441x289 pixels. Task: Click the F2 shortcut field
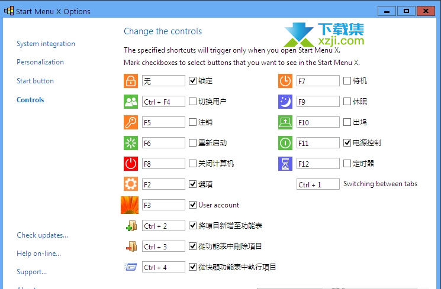[x=164, y=184]
